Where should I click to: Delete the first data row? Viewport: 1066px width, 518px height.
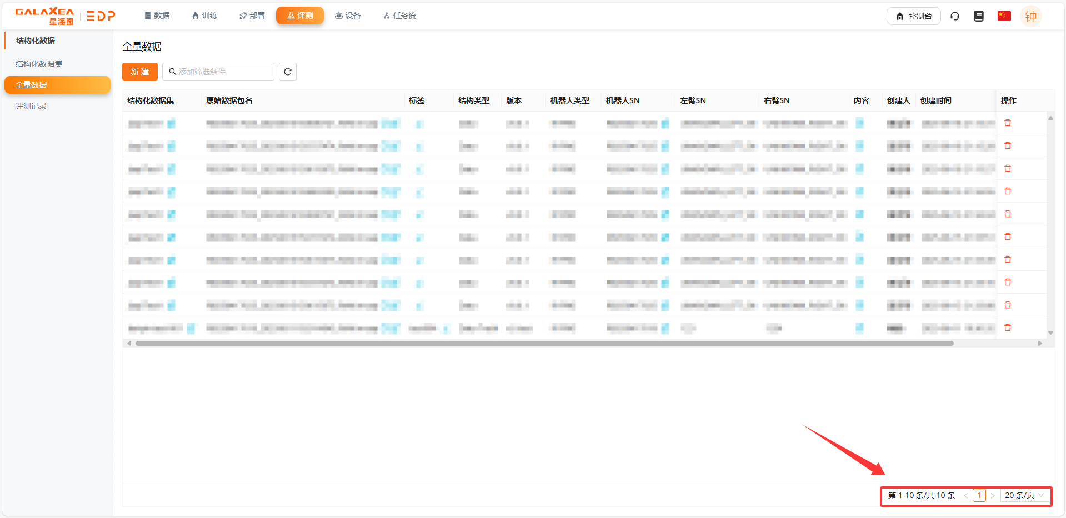point(1007,123)
